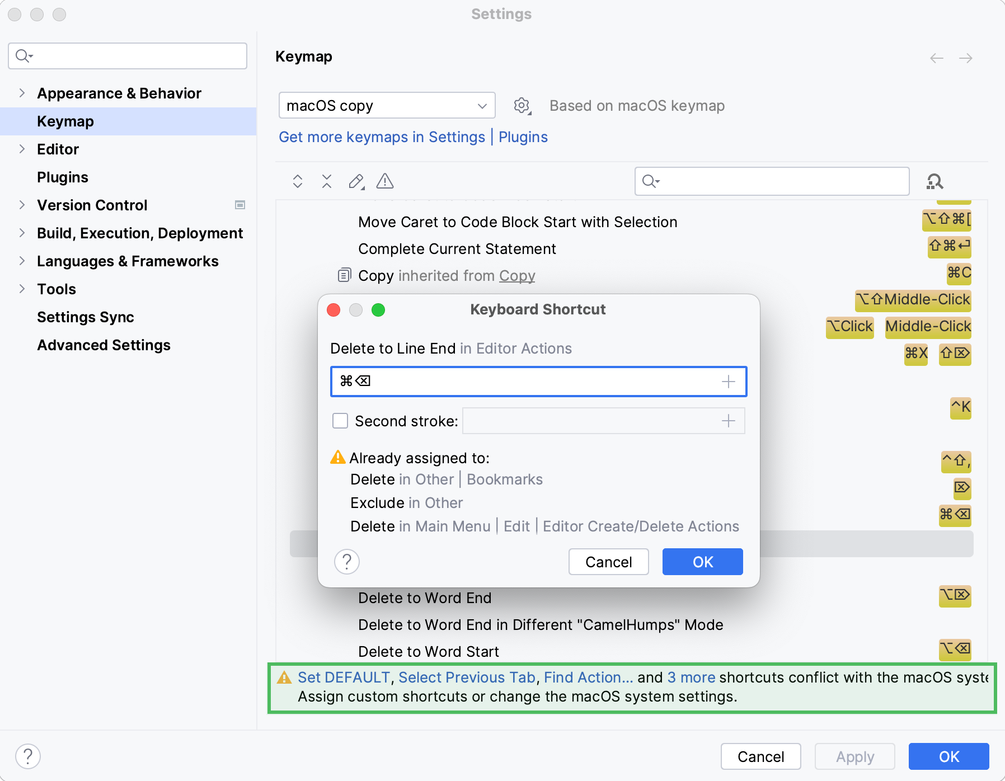Open Plugins settings page
1005x781 pixels.
[x=63, y=177]
